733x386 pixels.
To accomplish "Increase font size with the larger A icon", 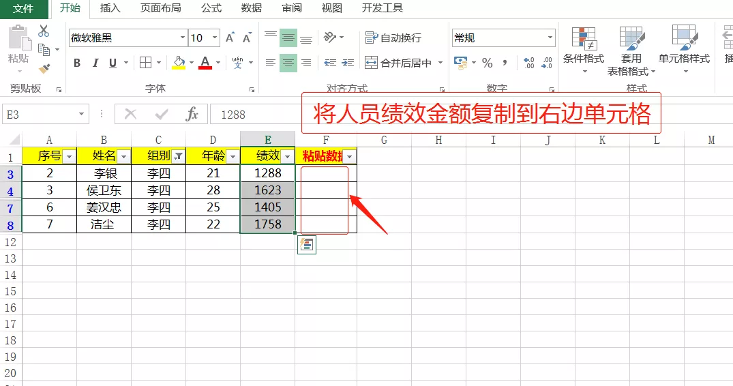I will tap(230, 38).
